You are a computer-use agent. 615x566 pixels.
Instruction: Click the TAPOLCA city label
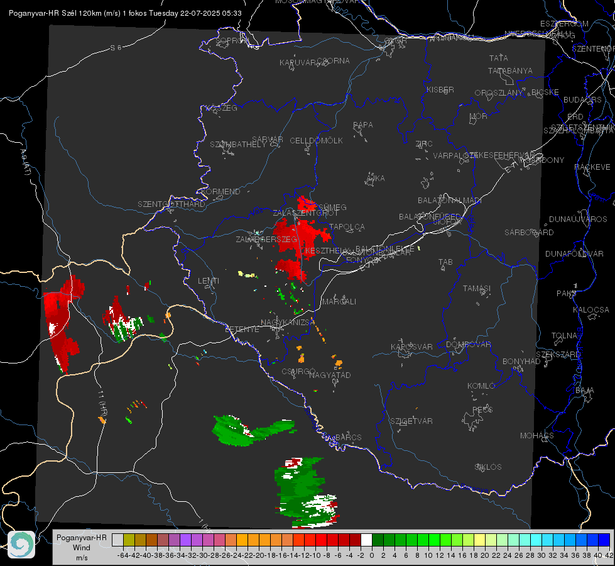pyautogui.click(x=347, y=226)
